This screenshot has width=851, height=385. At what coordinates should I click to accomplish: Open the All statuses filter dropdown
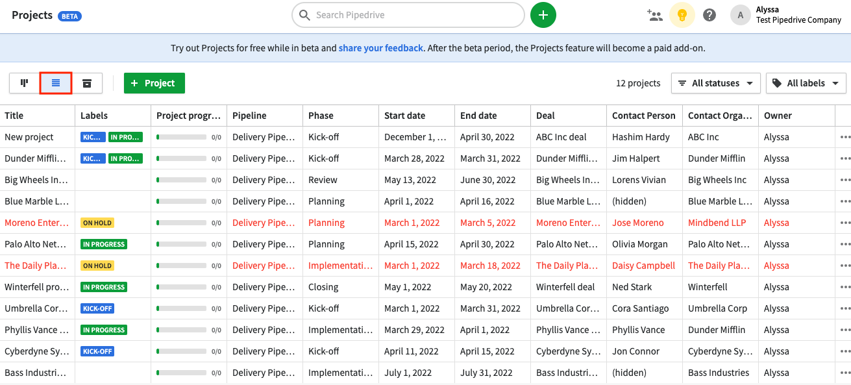tap(715, 83)
